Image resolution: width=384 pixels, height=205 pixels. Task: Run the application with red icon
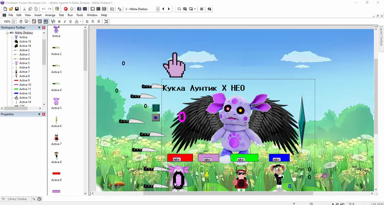click(66, 9)
